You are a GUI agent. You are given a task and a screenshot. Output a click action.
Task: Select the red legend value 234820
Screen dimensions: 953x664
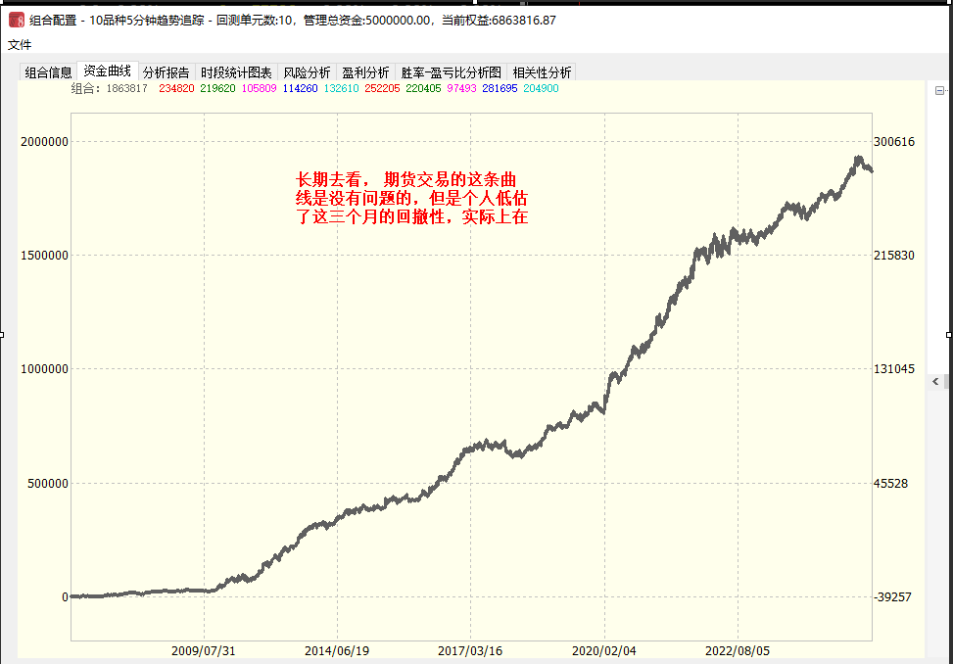point(175,88)
